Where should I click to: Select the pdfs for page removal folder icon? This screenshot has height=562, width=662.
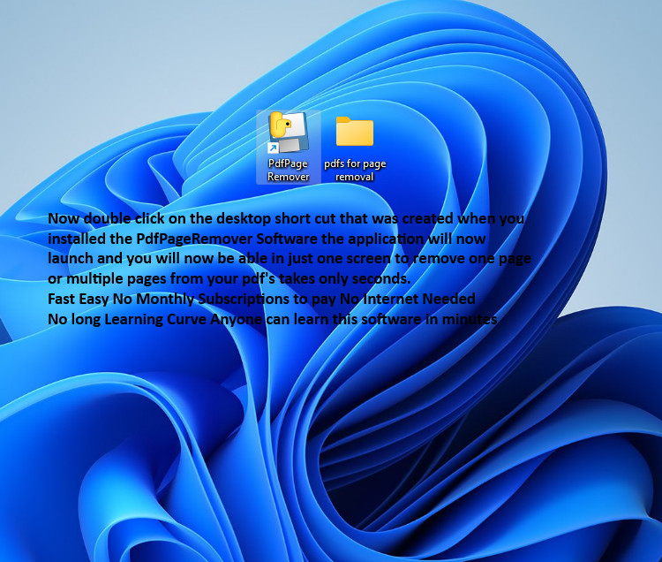[355, 132]
